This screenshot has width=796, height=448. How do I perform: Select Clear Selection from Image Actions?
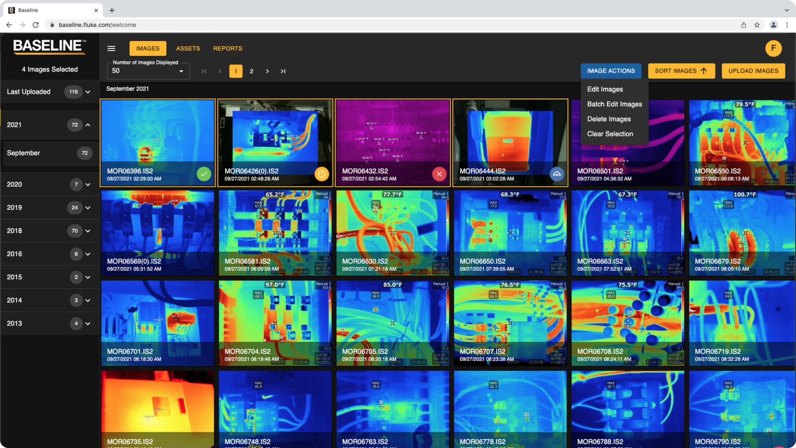coord(610,133)
